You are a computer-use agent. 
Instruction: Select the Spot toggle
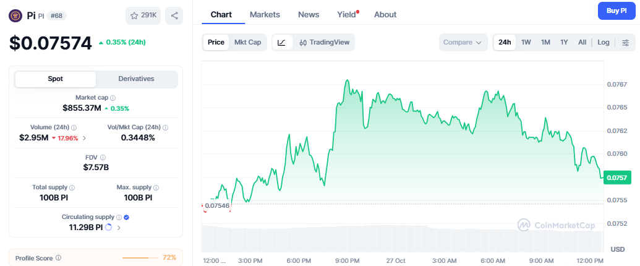[x=56, y=79]
